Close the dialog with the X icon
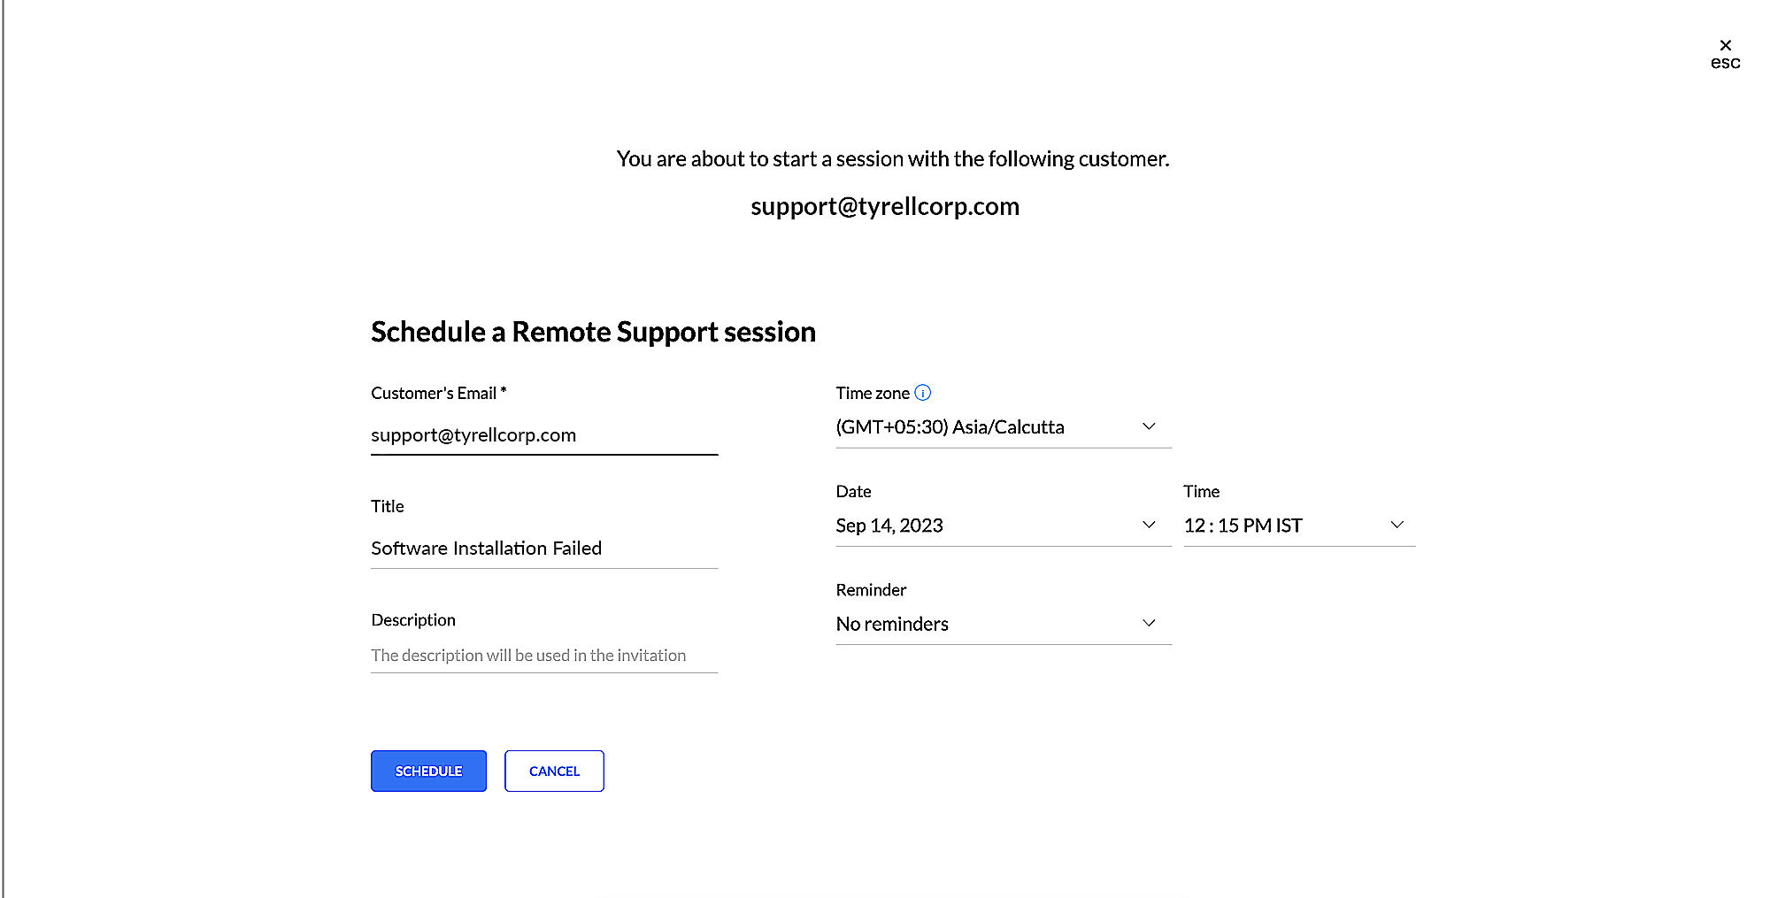The height and width of the screenshot is (898, 1770). 1725,45
